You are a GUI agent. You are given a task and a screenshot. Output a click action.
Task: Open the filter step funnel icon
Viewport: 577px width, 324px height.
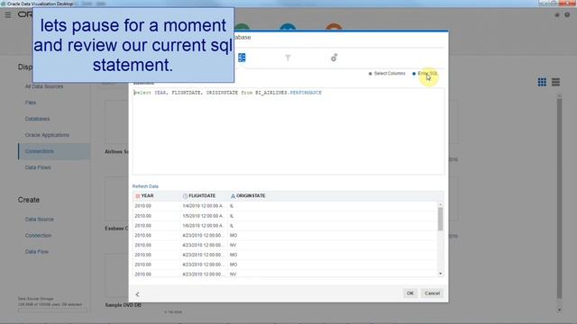[288, 58]
